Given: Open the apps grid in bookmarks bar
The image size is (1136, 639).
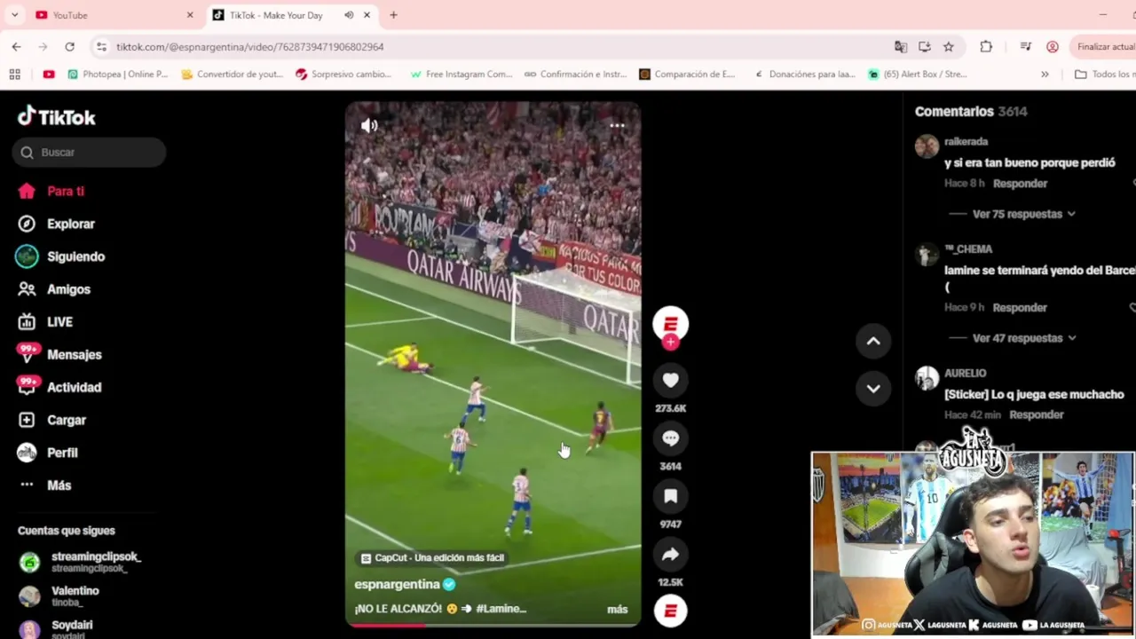Looking at the screenshot, I should (x=14, y=75).
